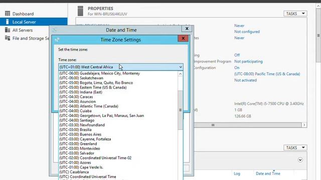Select the Casablanca time zone
This screenshot has height=180, width=321.
[x=74, y=172]
